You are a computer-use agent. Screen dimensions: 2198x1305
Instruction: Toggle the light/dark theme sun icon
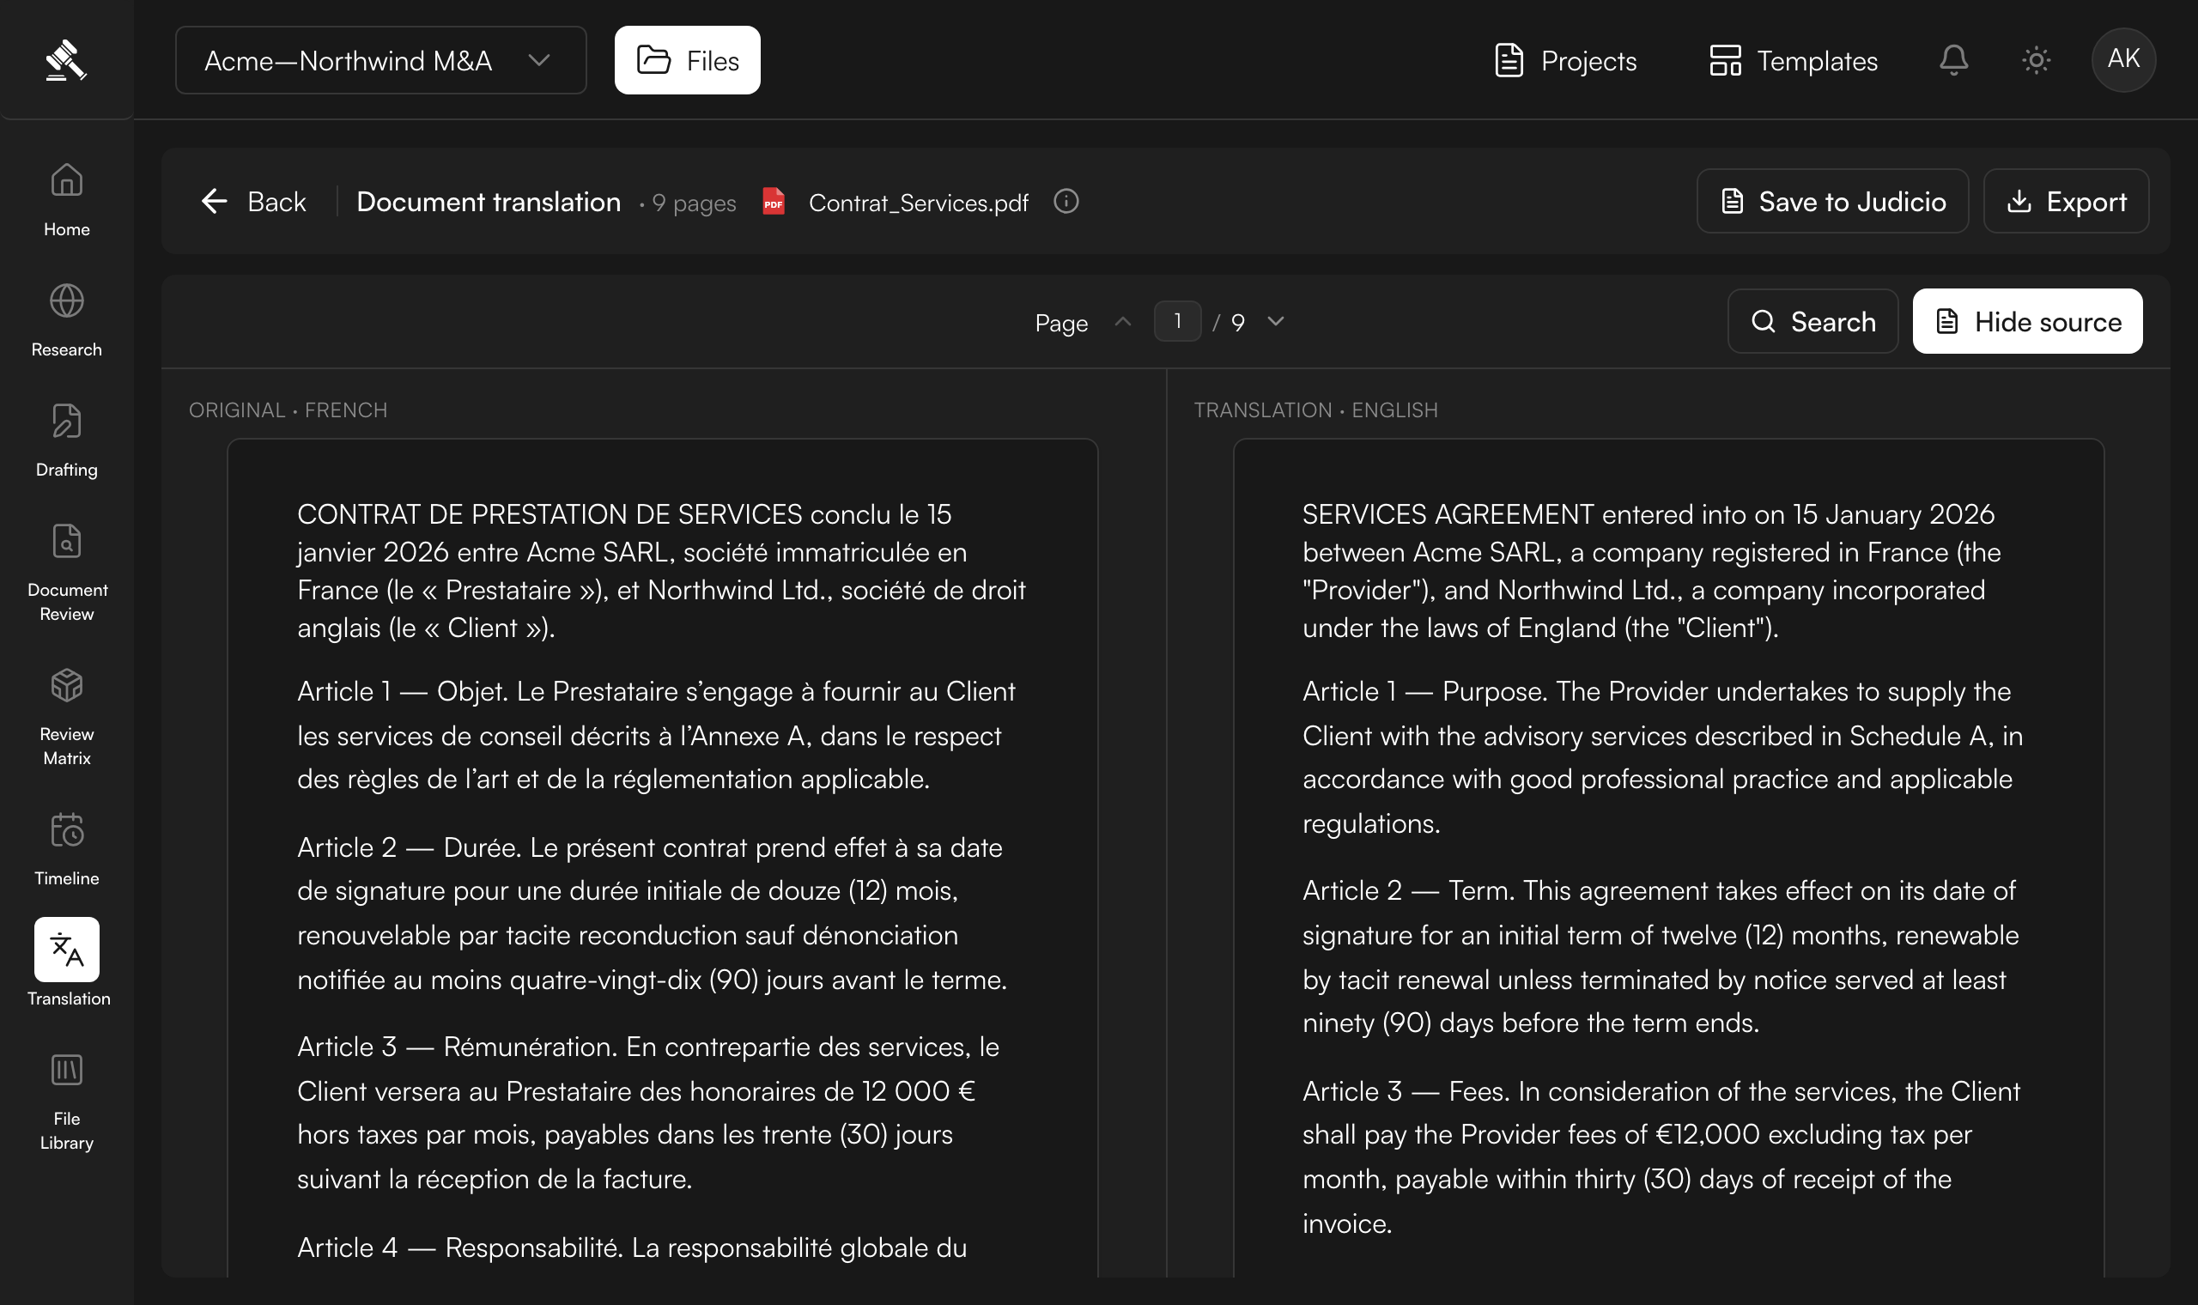(2037, 60)
